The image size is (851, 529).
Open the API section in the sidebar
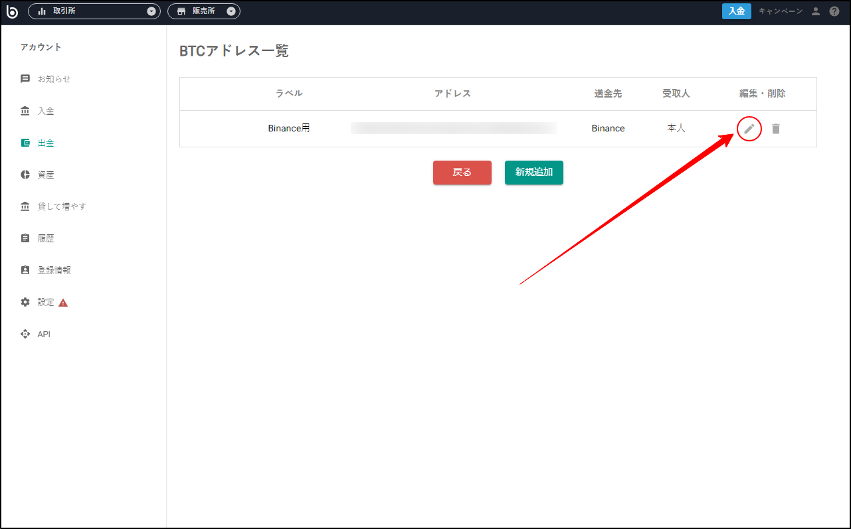pos(25,333)
